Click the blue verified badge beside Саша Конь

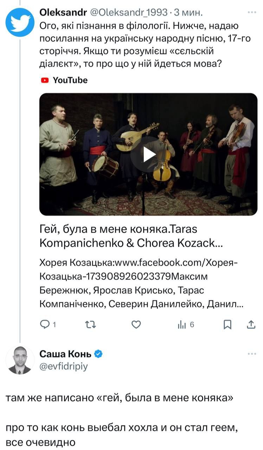[x=99, y=354]
